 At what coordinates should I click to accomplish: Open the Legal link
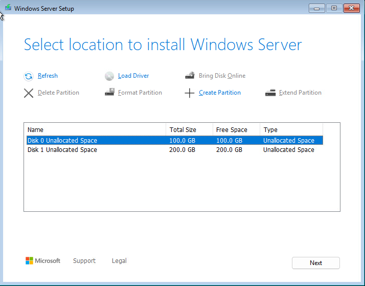point(119,260)
